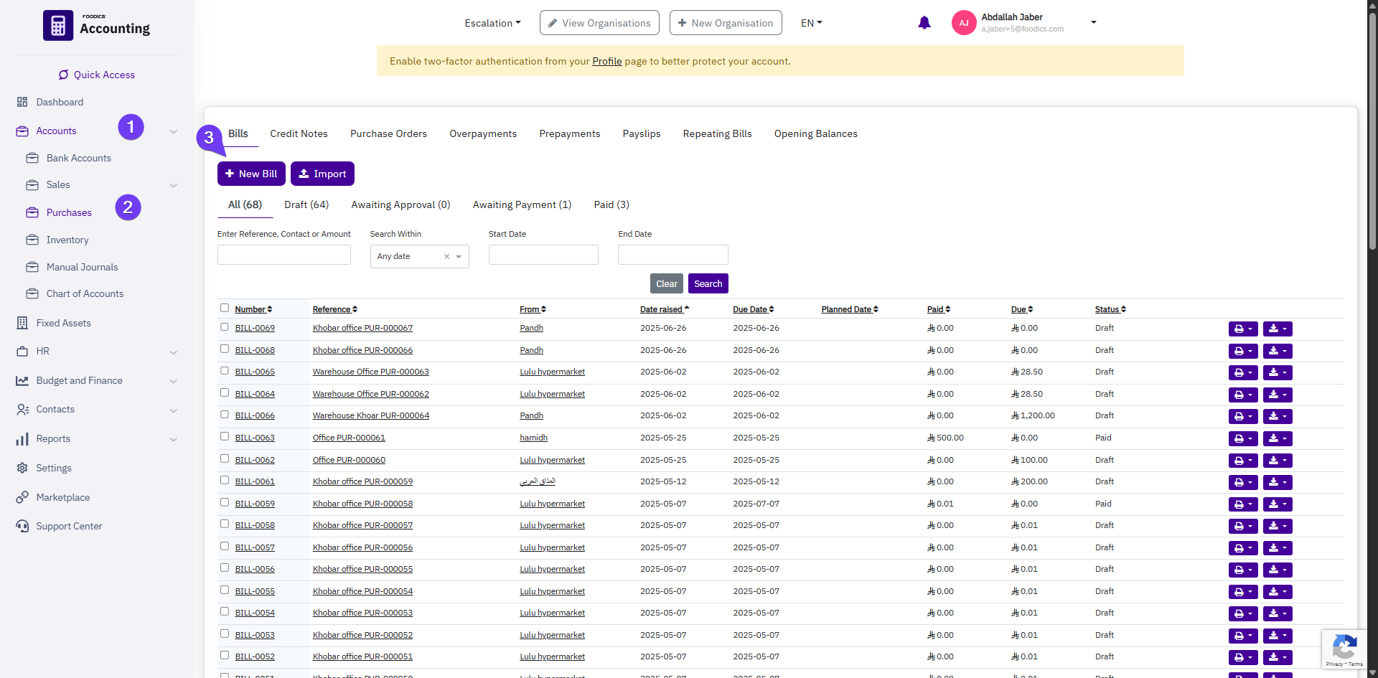1378x678 pixels.
Task: Open the Manual Journals section
Action: click(x=82, y=267)
